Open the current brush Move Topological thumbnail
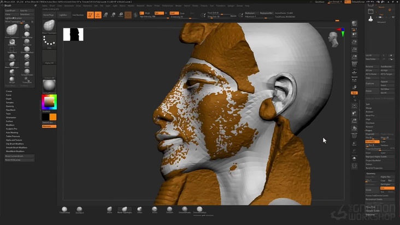The image size is (400, 225). click(49, 26)
